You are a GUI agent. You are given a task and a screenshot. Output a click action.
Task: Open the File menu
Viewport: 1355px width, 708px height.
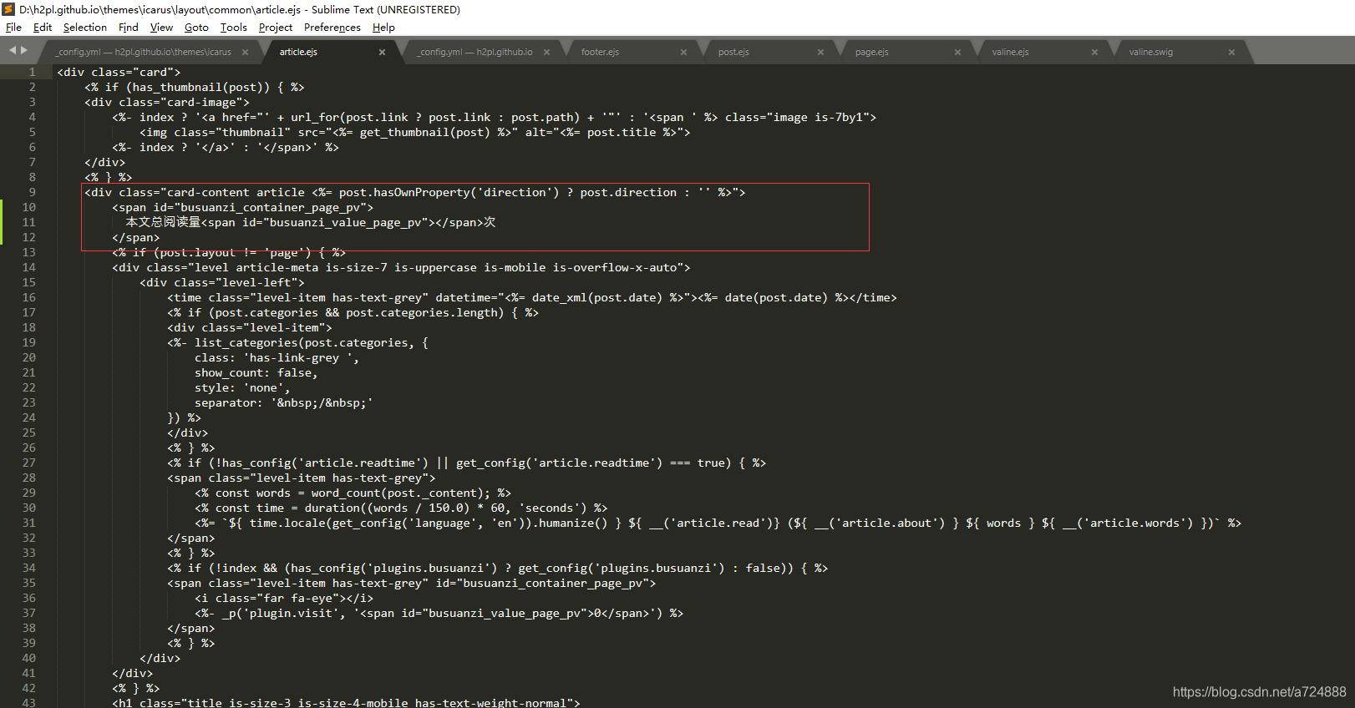[x=13, y=28]
